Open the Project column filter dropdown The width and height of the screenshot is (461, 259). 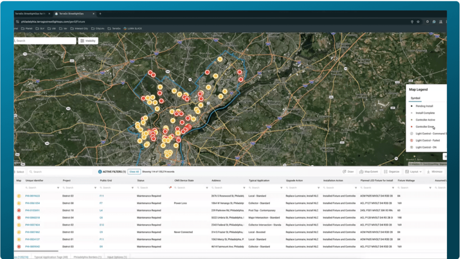(95, 188)
